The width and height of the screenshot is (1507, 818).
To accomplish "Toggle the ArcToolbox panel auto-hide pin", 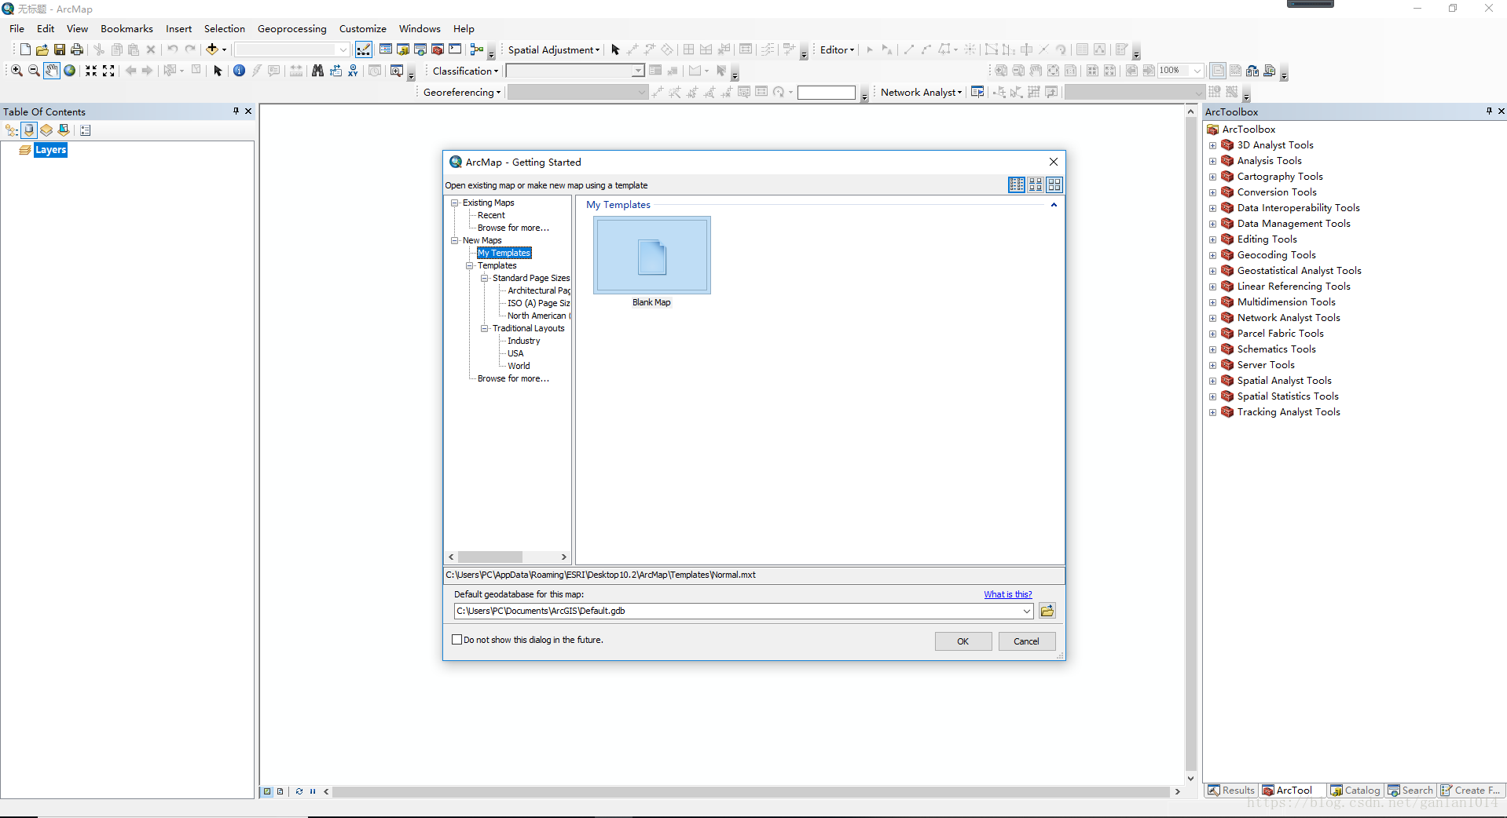I will tap(1489, 111).
